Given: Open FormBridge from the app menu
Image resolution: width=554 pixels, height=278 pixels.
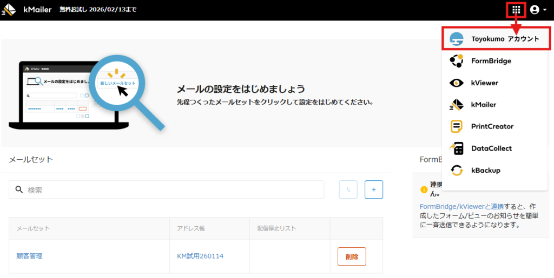Looking at the screenshot, I should 491,61.
